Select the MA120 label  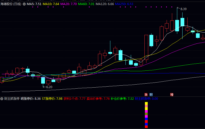[105, 4]
